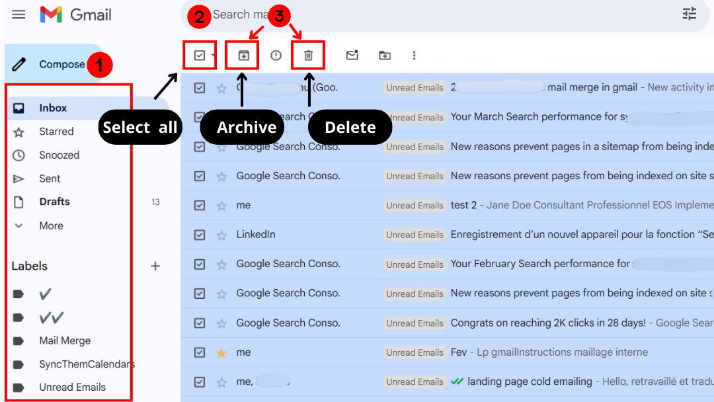The width and height of the screenshot is (714, 402).
Task: Open search filter options icon
Action: click(x=690, y=14)
